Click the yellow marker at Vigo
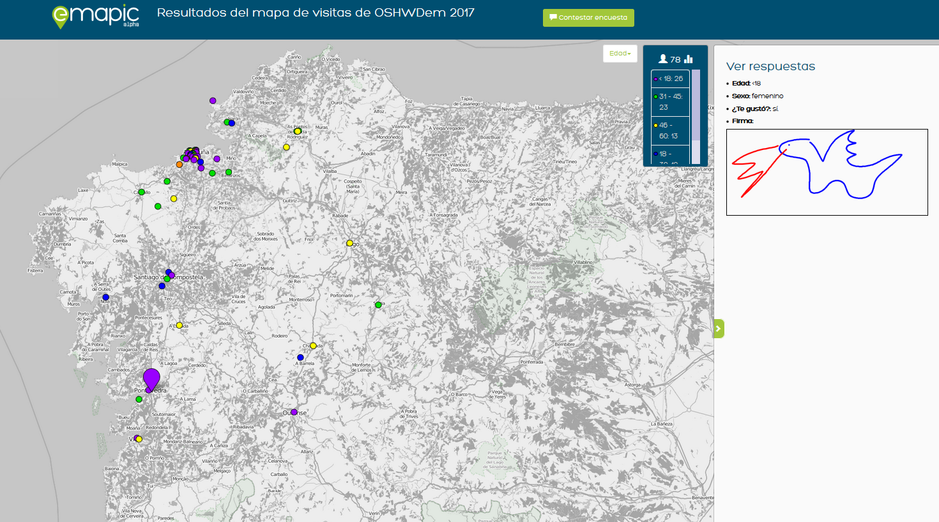Screen dimensions: 939x522 pyautogui.click(x=139, y=439)
